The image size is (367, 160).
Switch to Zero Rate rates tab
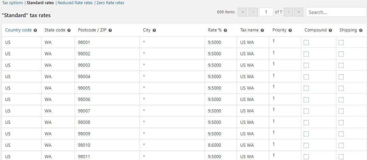[x=110, y=3]
